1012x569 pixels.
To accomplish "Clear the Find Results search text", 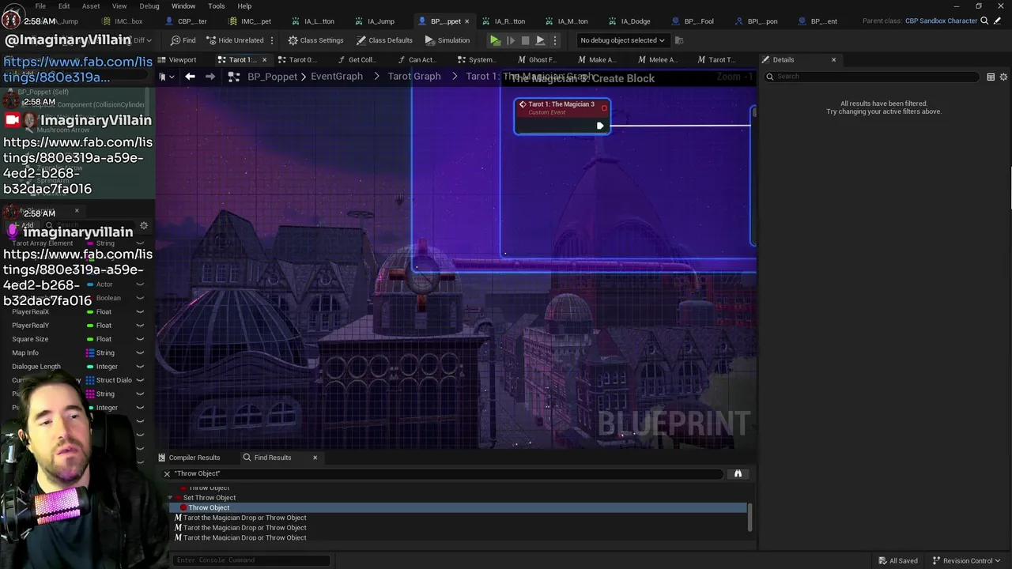I will pos(167,473).
